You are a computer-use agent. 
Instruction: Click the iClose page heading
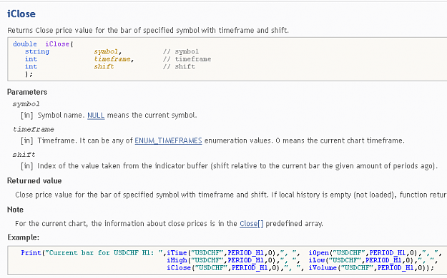pyautogui.click(x=21, y=14)
